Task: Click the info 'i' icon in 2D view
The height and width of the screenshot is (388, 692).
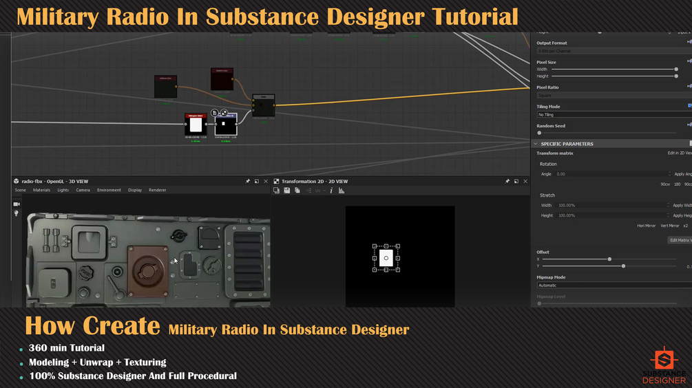Action: 331,191
